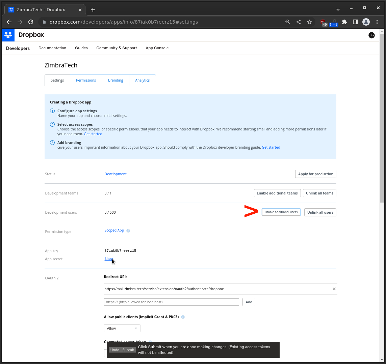Click the Development teams count 0 / 1
The image size is (386, 364).
click(108, 193)
